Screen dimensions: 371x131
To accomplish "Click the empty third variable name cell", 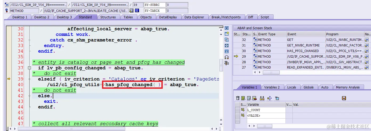I will tap(266, 121).
